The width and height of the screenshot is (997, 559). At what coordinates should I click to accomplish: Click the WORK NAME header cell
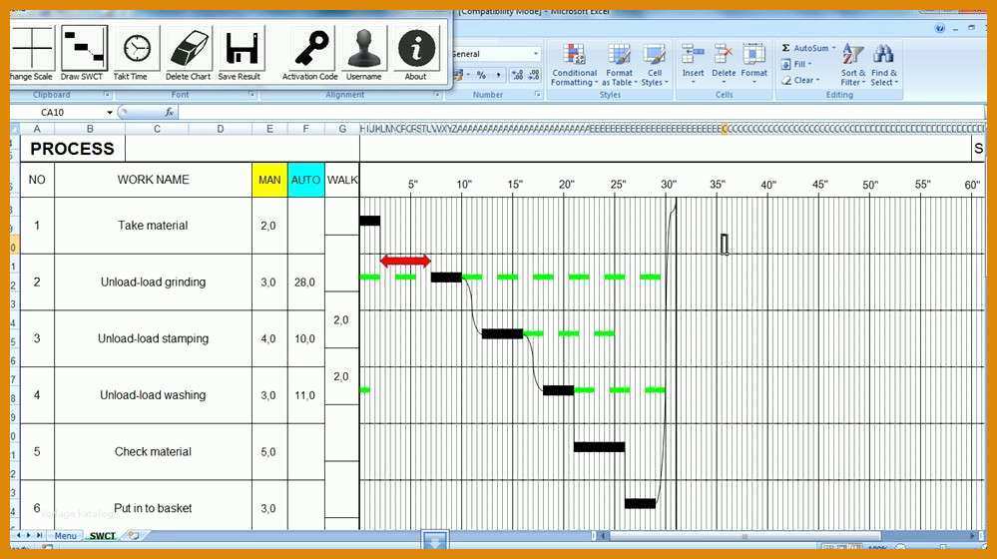(x=154, y=180)
